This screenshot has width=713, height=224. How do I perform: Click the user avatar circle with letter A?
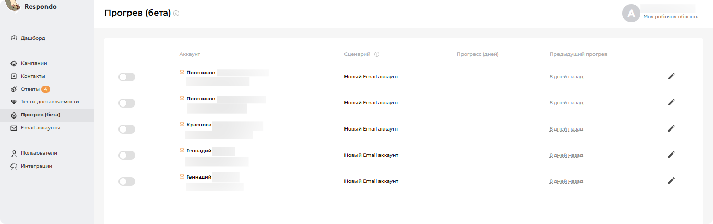pyautogui.click(x=631, y=14)
